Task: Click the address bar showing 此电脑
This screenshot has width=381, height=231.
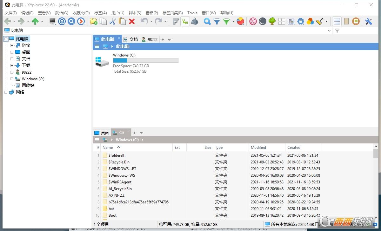Action: click(x=168, y=31)
